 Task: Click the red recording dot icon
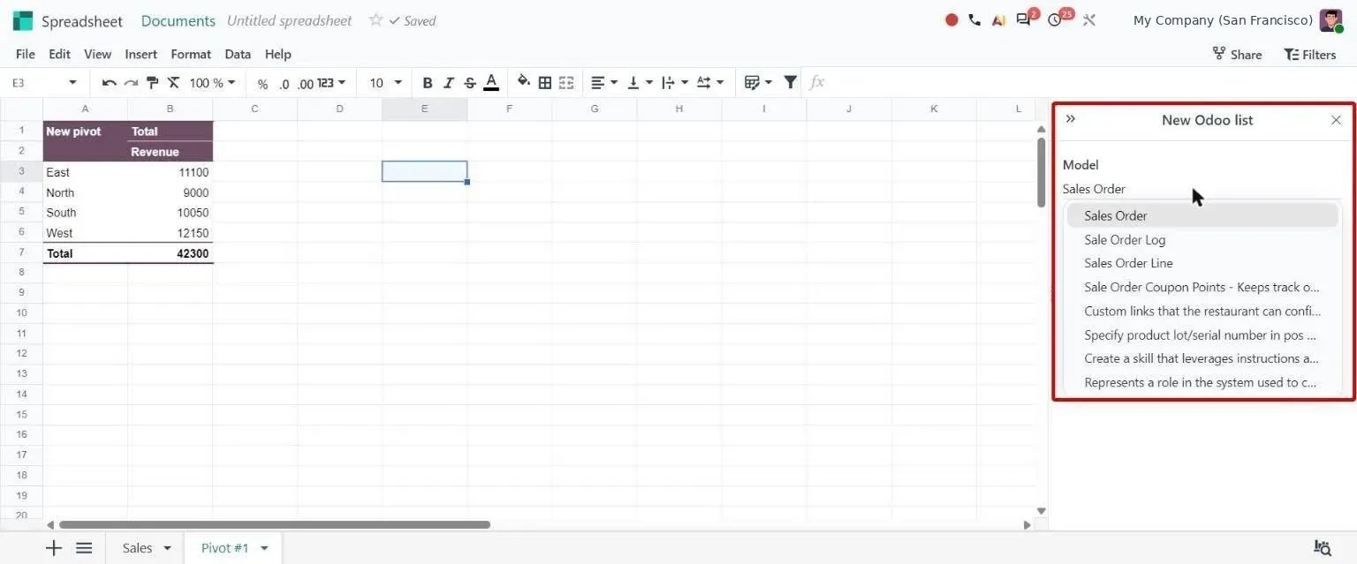tap(951, 19)
